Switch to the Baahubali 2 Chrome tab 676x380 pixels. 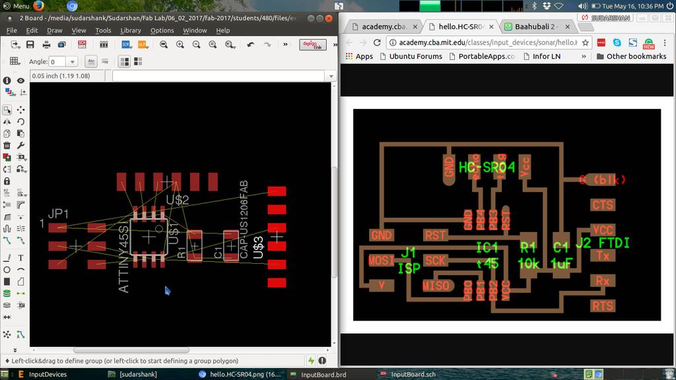pos(537,26)
